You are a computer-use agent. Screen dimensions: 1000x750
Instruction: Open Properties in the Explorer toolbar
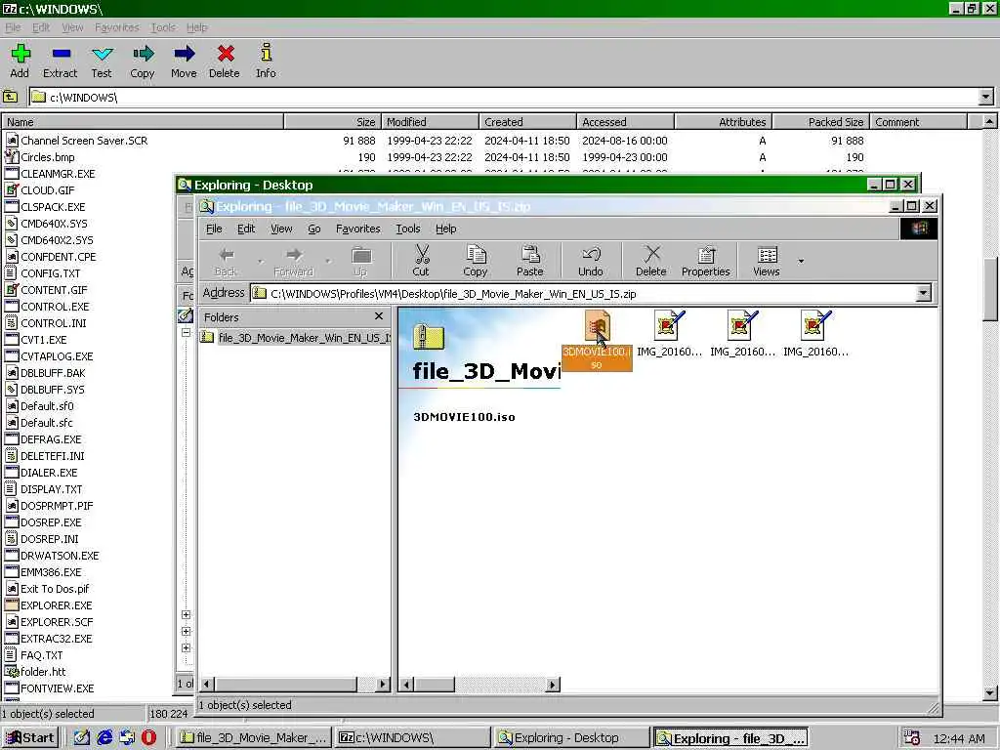[x=705, y=260]
